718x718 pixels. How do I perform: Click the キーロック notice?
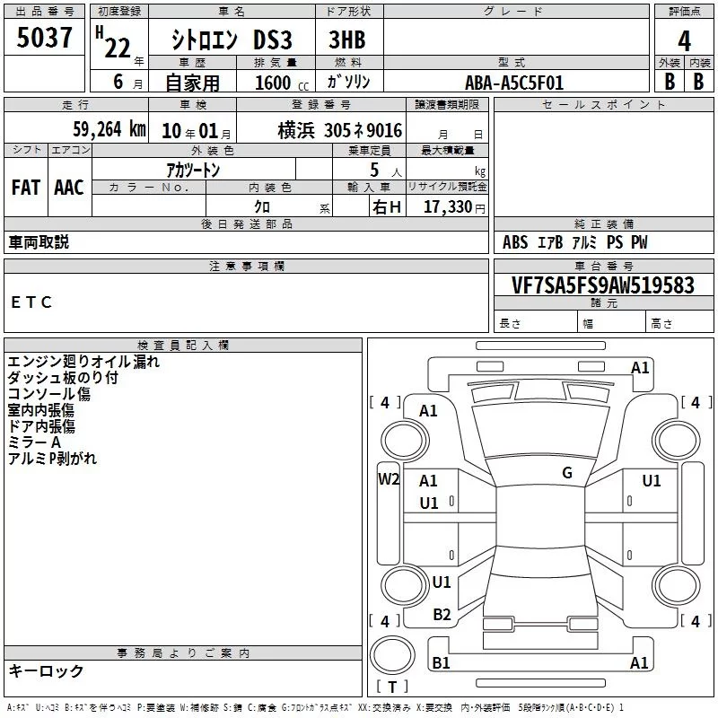(x=47, y=670)
